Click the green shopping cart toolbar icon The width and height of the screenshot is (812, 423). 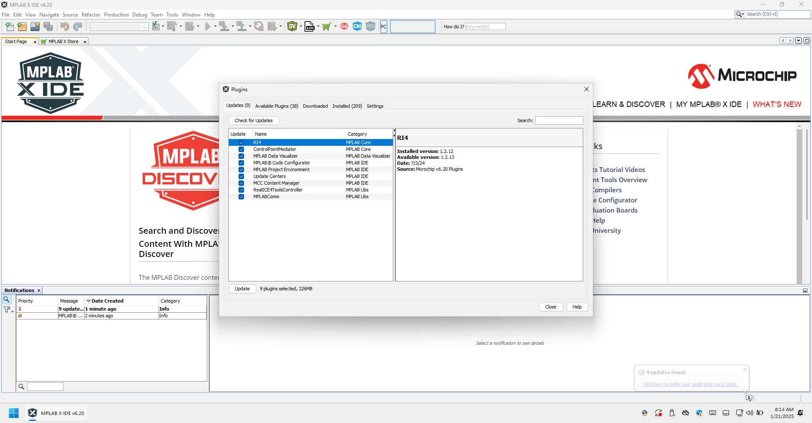(x=326, y=27)
